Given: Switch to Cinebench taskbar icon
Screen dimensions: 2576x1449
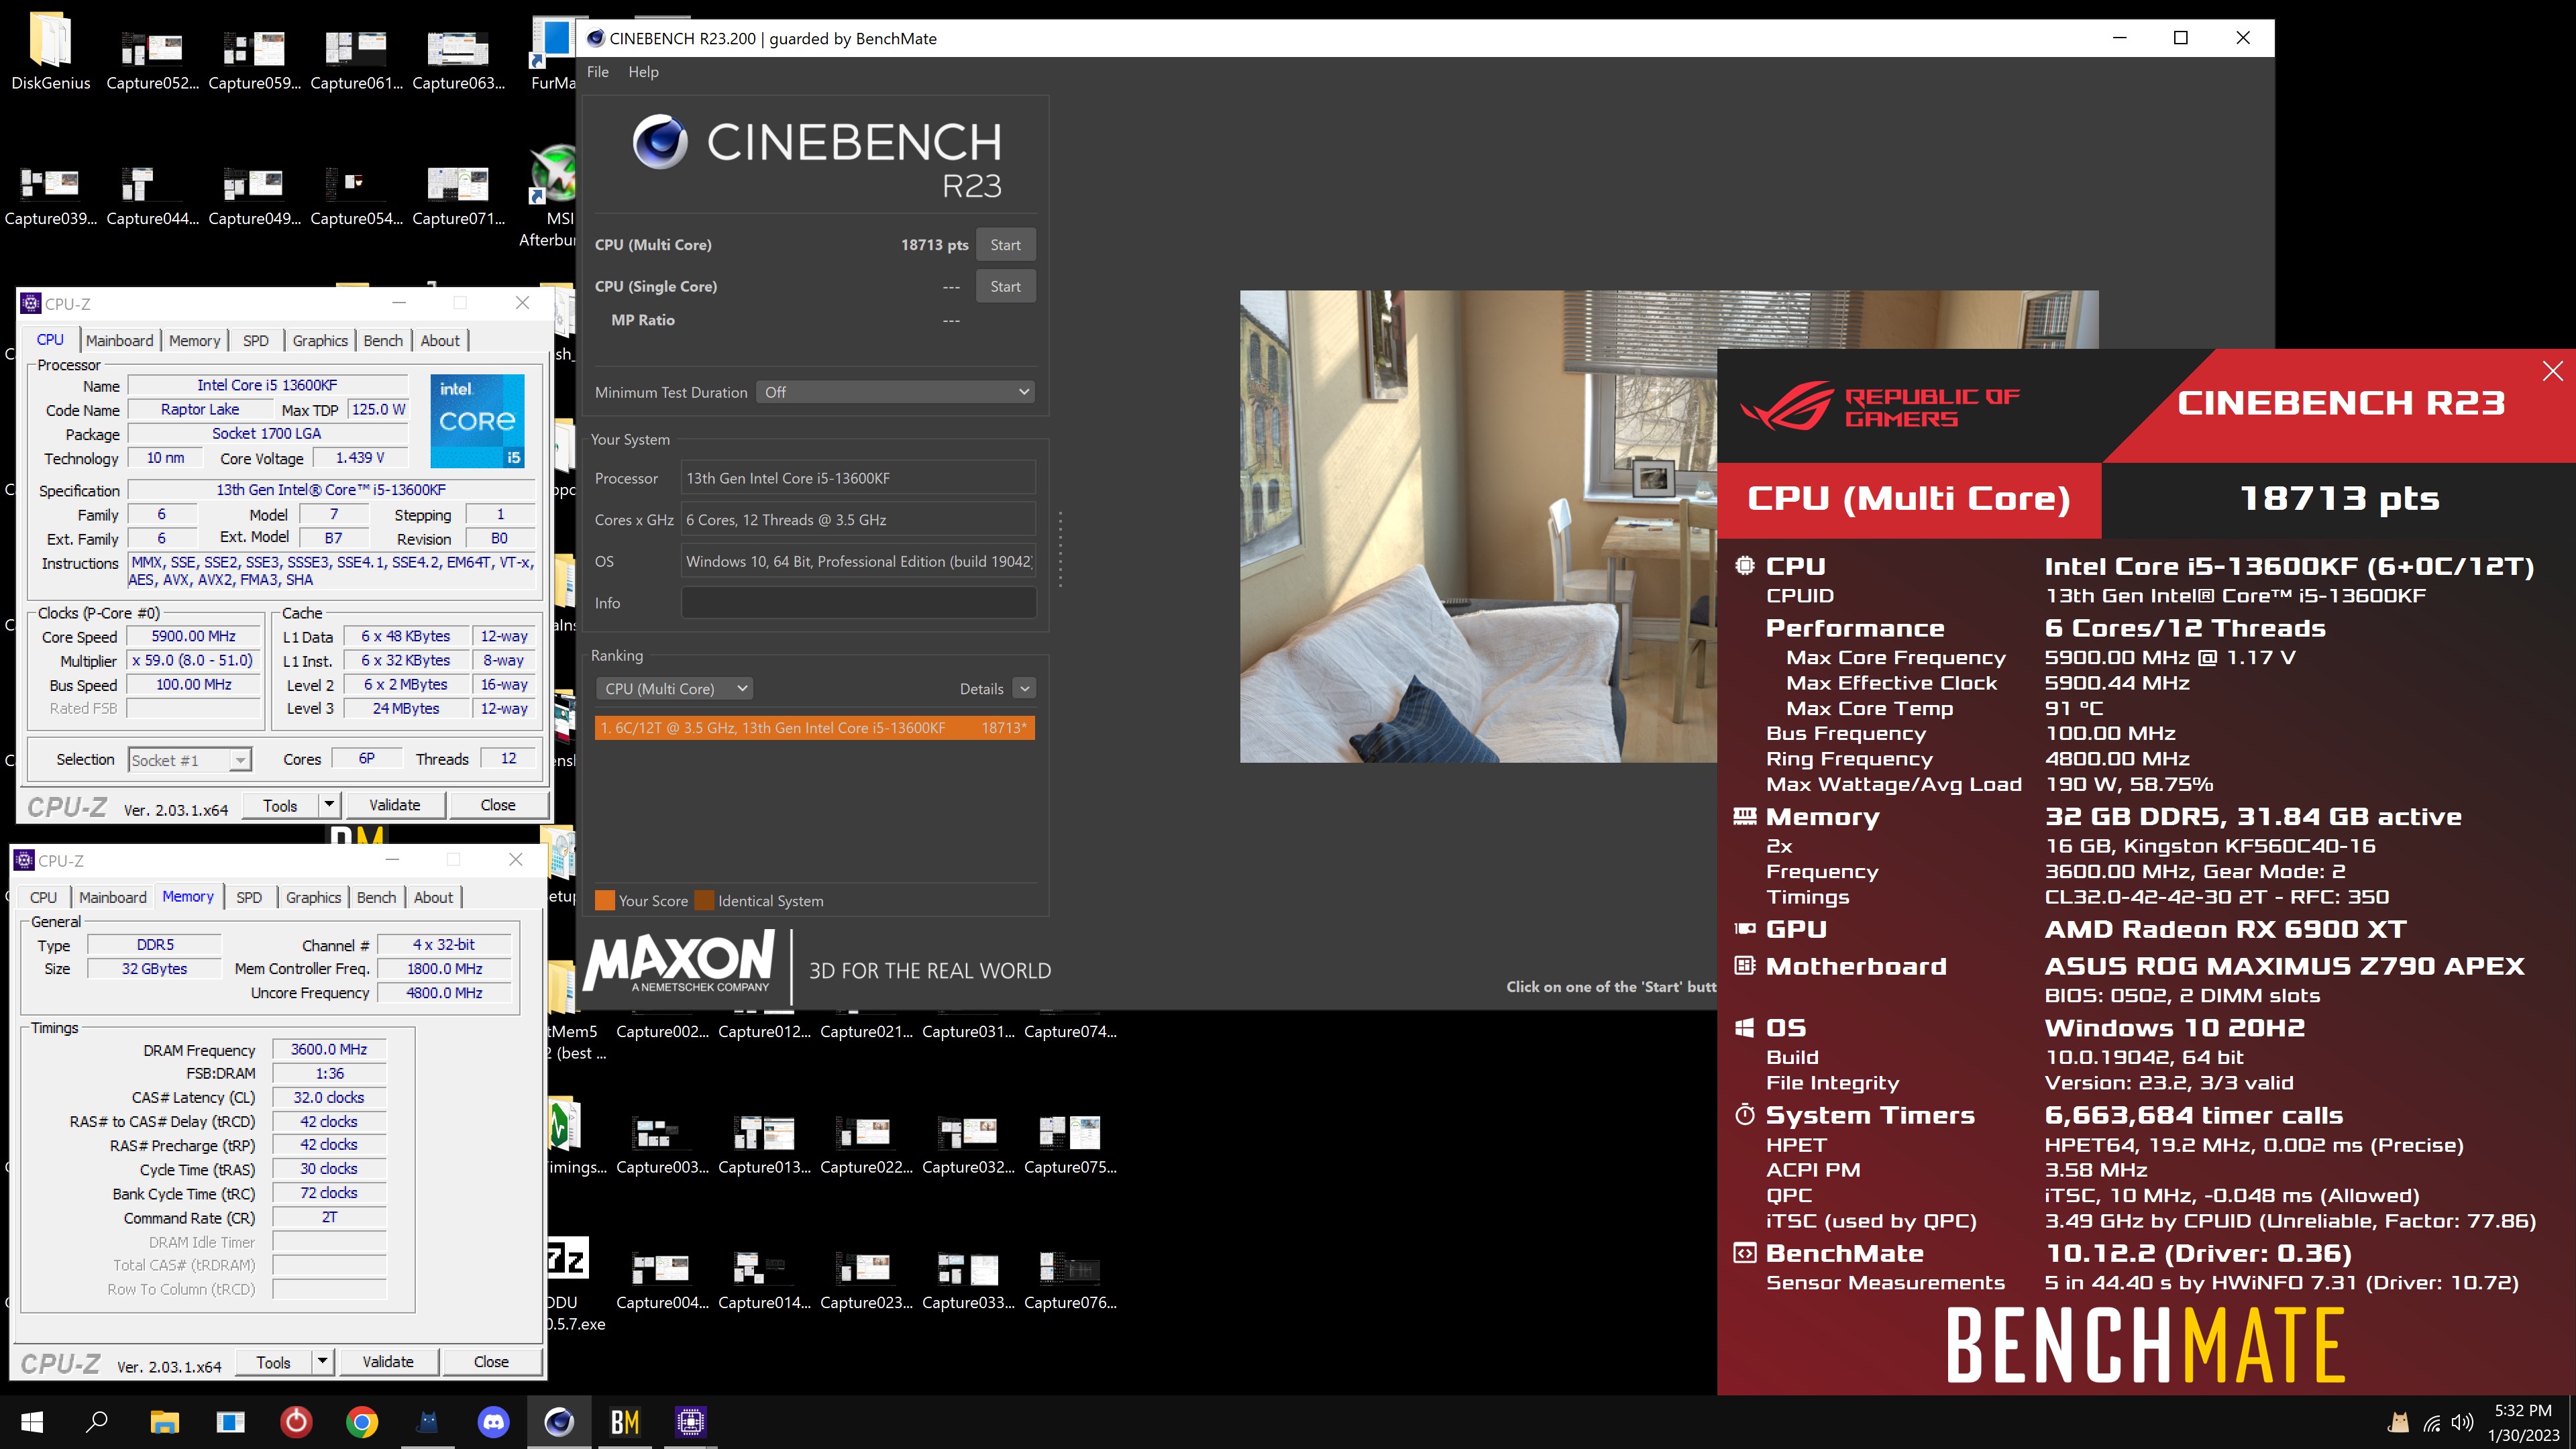Looking at the screenshot, I should [559, 1421].
